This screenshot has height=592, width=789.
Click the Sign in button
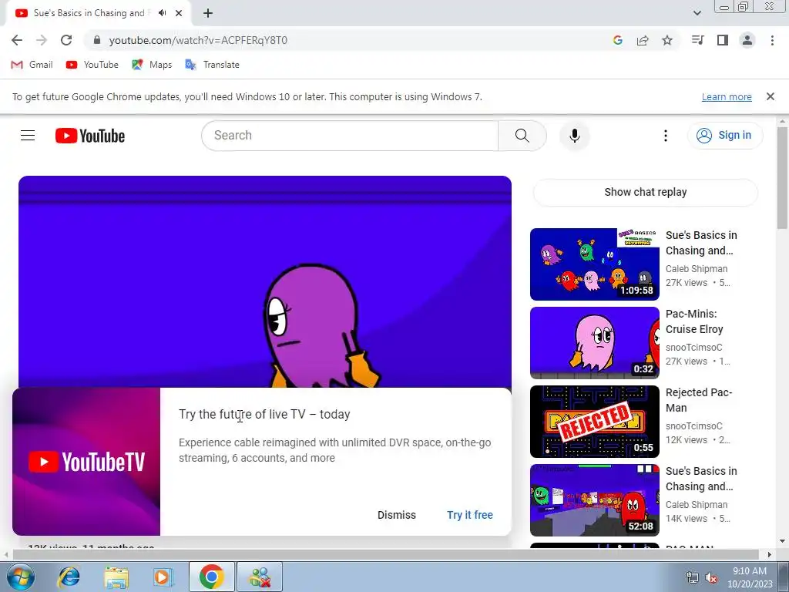724,136
